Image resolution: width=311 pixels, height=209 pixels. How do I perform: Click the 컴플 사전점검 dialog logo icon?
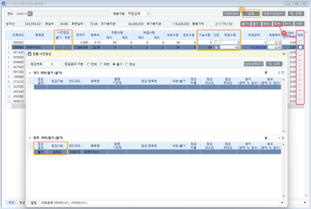29,54
